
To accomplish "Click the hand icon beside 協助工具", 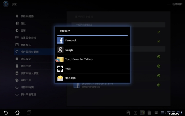I will coord(17,80).
